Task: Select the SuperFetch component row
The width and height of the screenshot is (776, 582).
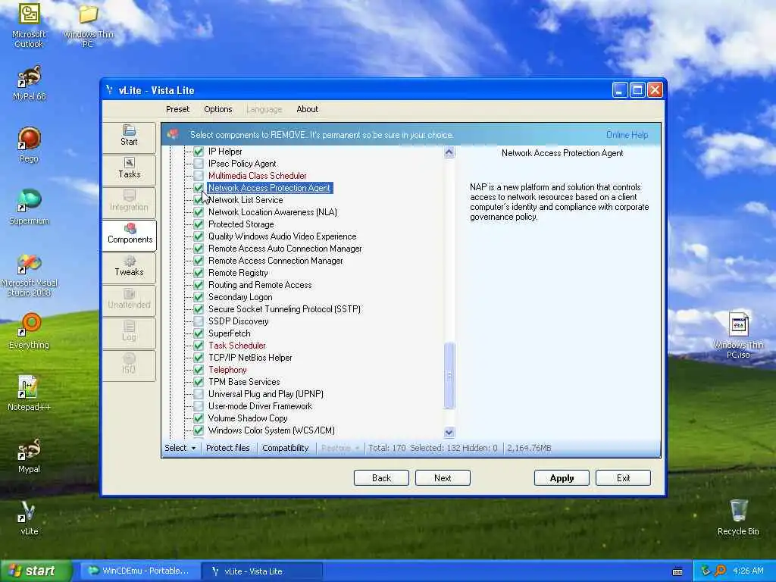Action: (x=229, y=333)
